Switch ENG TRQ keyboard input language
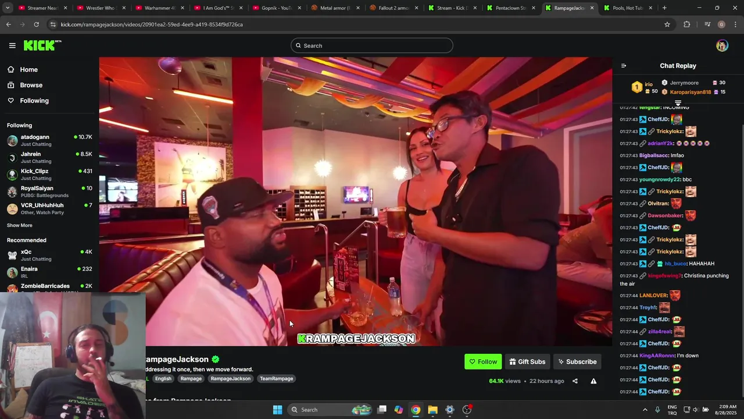Image resolution: width=744 pixels, height=419 pixels. pyautogui.click(x=672, y=410)
